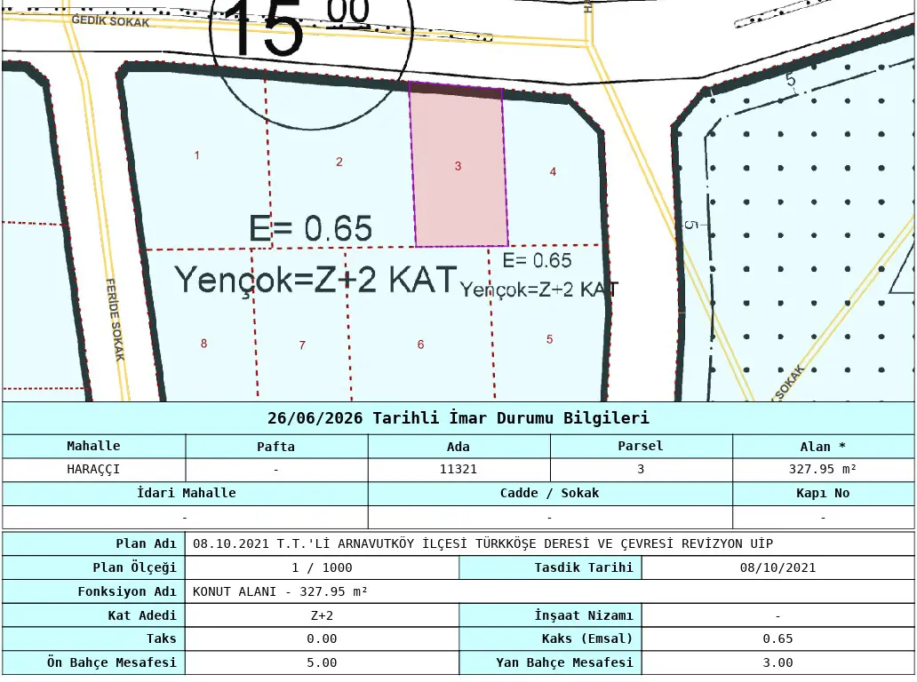
Task: Click the "İdari Mahalle" header cell
Action: (x=186, y=493)
